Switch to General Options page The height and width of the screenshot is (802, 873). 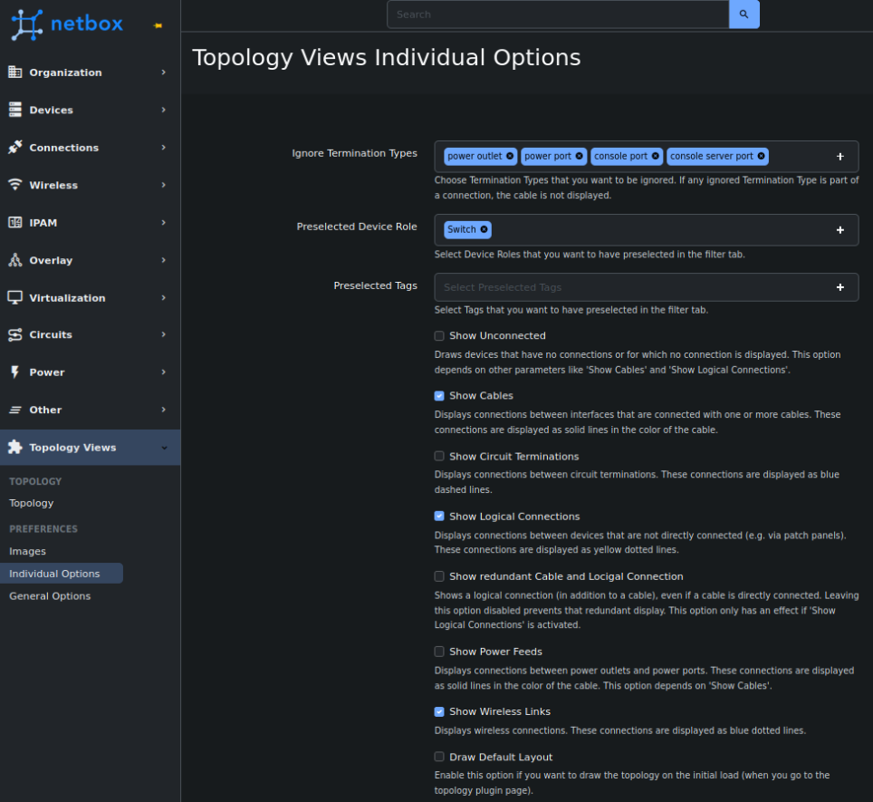point(48,595)
